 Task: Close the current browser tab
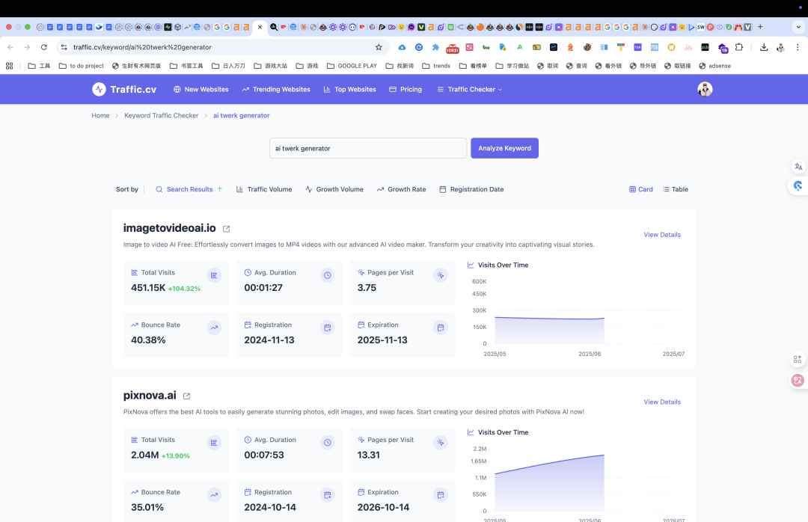pos(260,27)
